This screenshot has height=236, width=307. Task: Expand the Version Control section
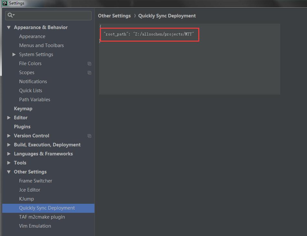click(x=9, y=136)
